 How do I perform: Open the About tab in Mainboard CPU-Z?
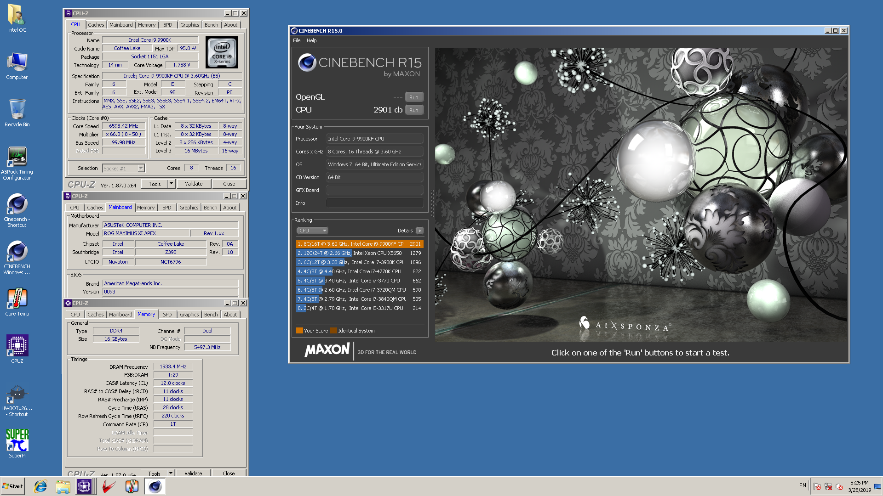[x=230, y=208]
